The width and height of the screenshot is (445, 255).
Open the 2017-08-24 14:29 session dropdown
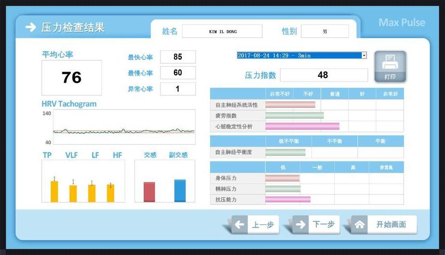302,55
